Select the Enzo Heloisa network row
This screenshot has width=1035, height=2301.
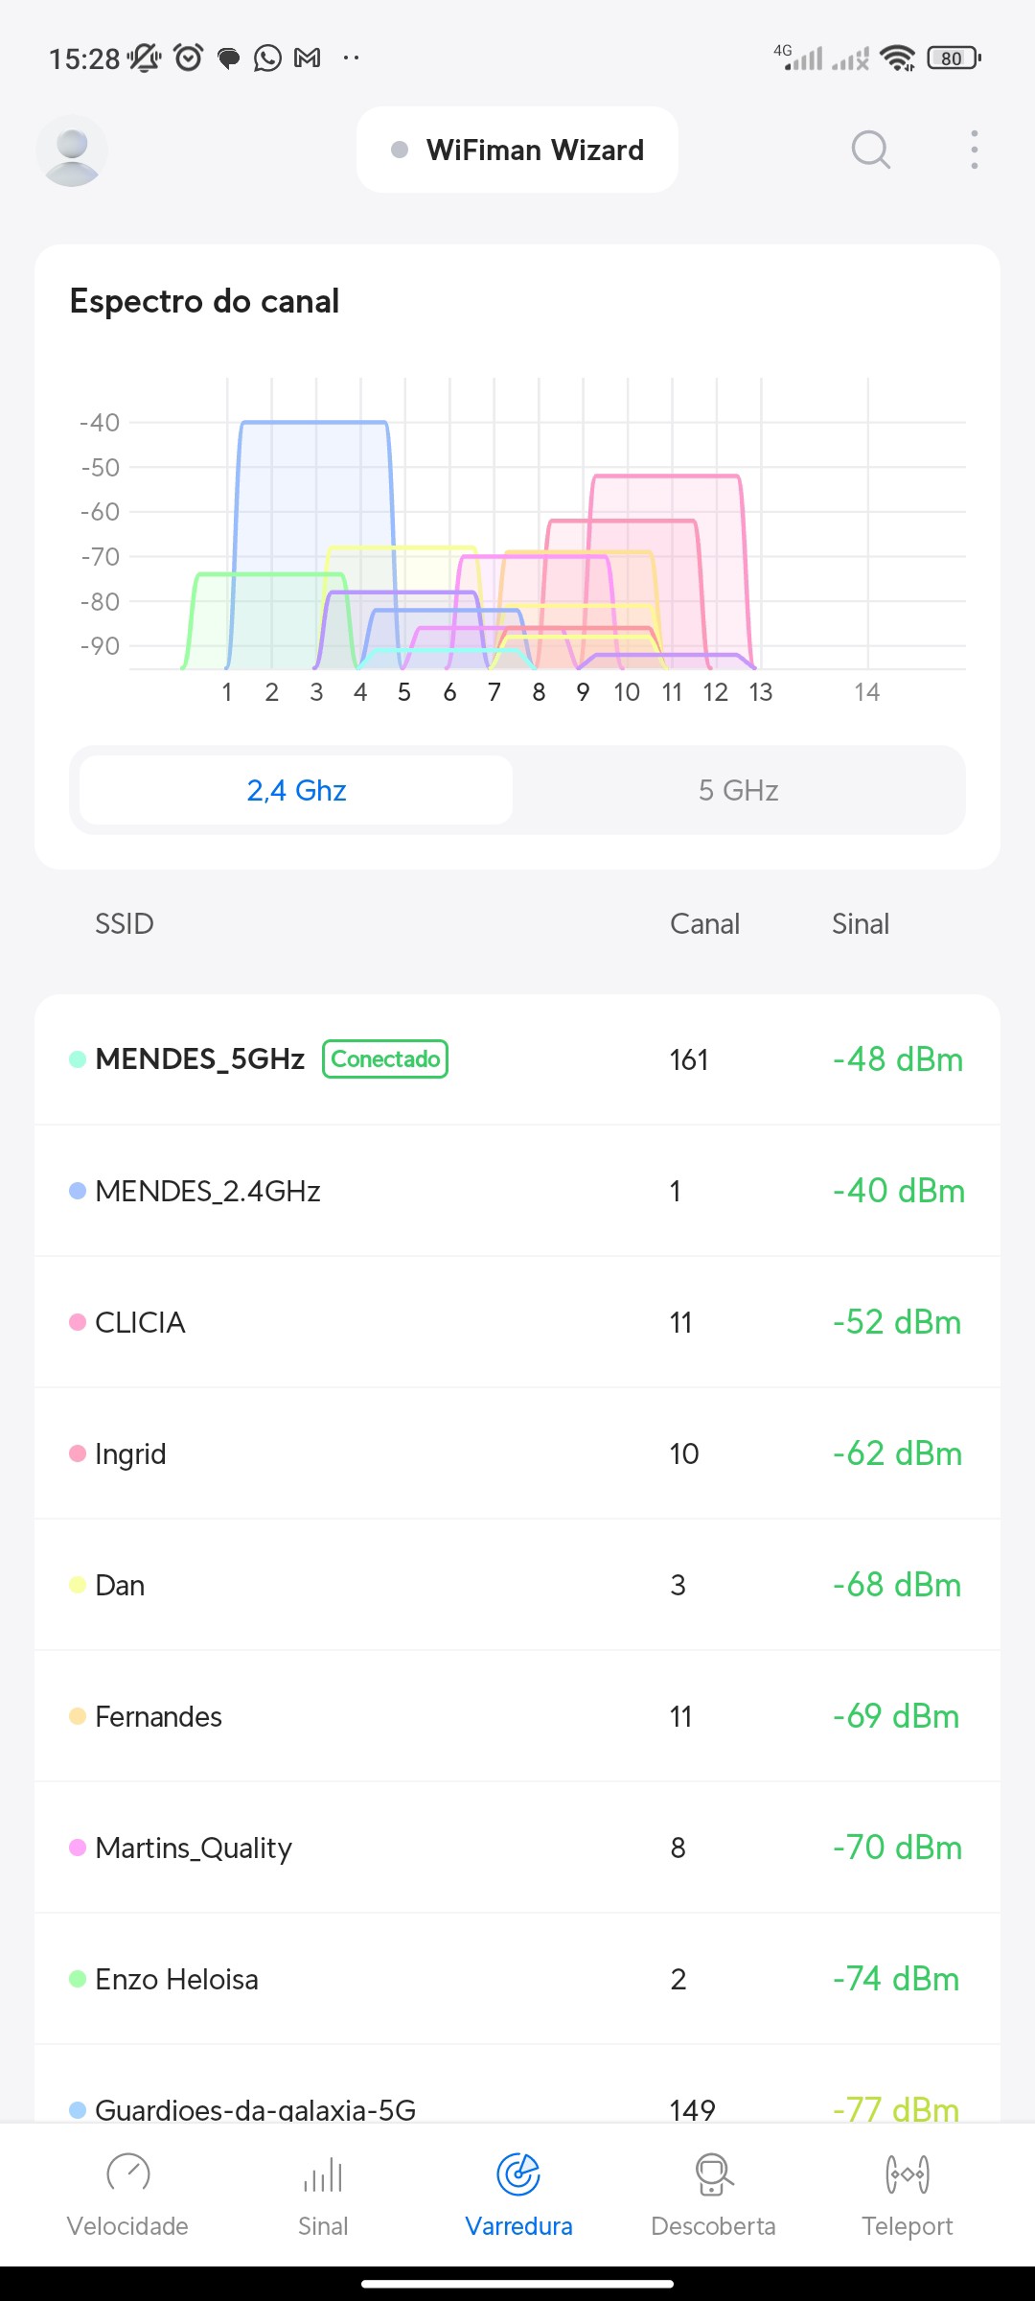tap(517, 1979)
